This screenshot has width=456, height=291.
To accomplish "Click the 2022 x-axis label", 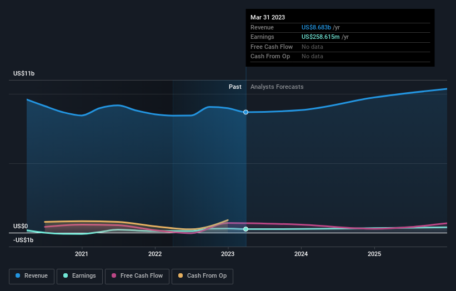I will click(x=155, y=254).
